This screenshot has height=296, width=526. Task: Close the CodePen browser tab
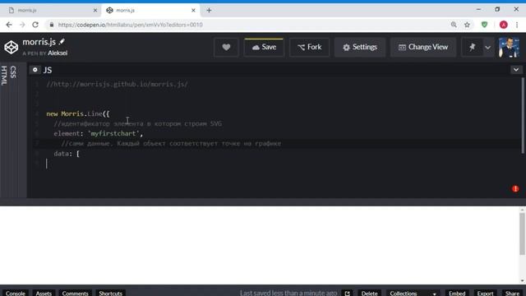pyautogui.click(x=193, y=11)
